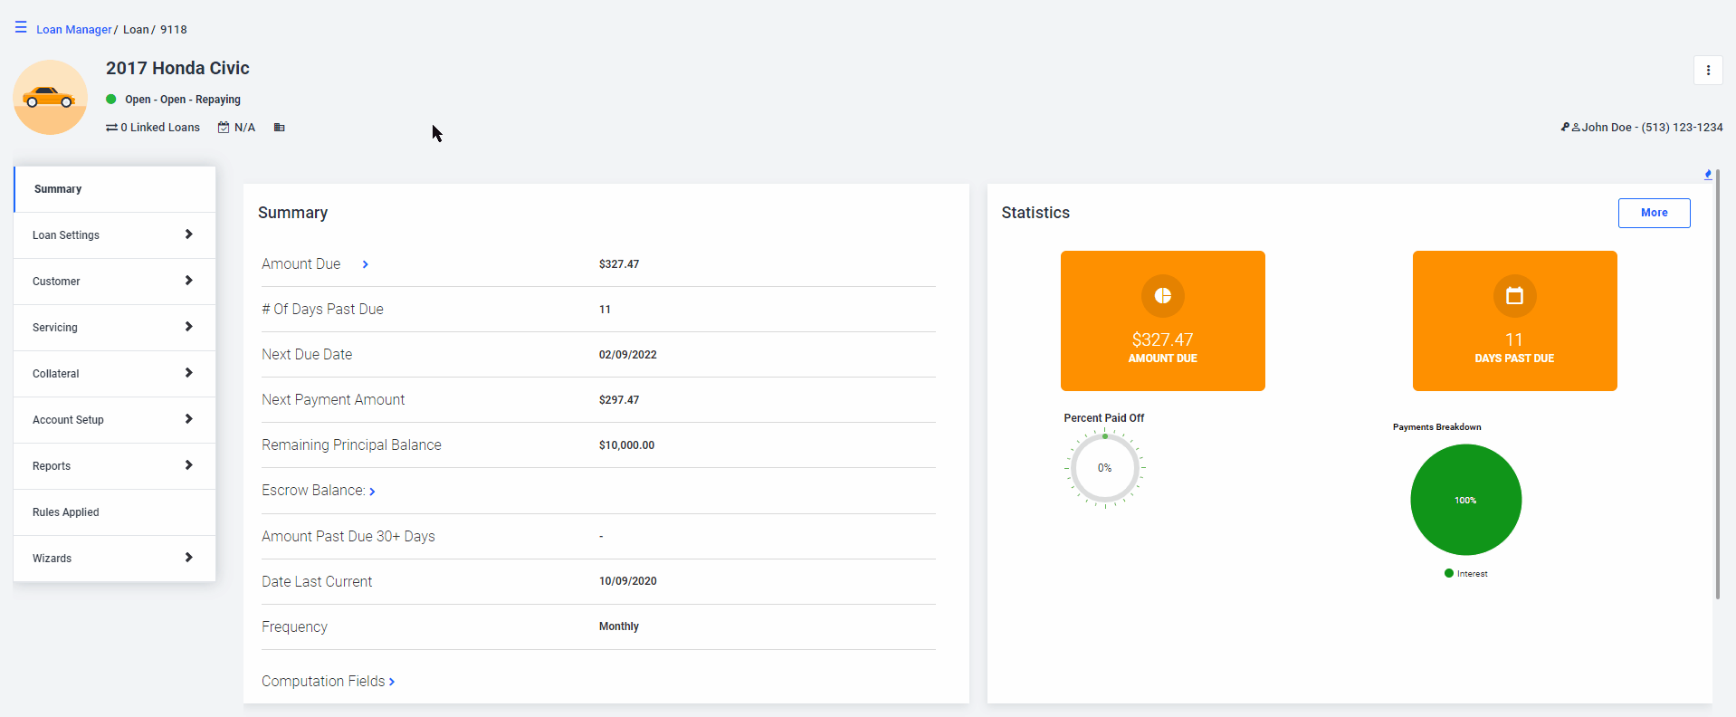Expand the Collateral sidebar menu arrow
This screenshot has height=717, width=1736.
[x=188, y=373]
